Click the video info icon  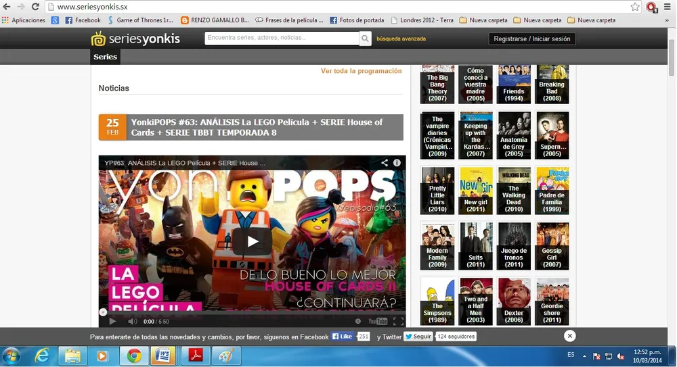click(x=397, y=163)
